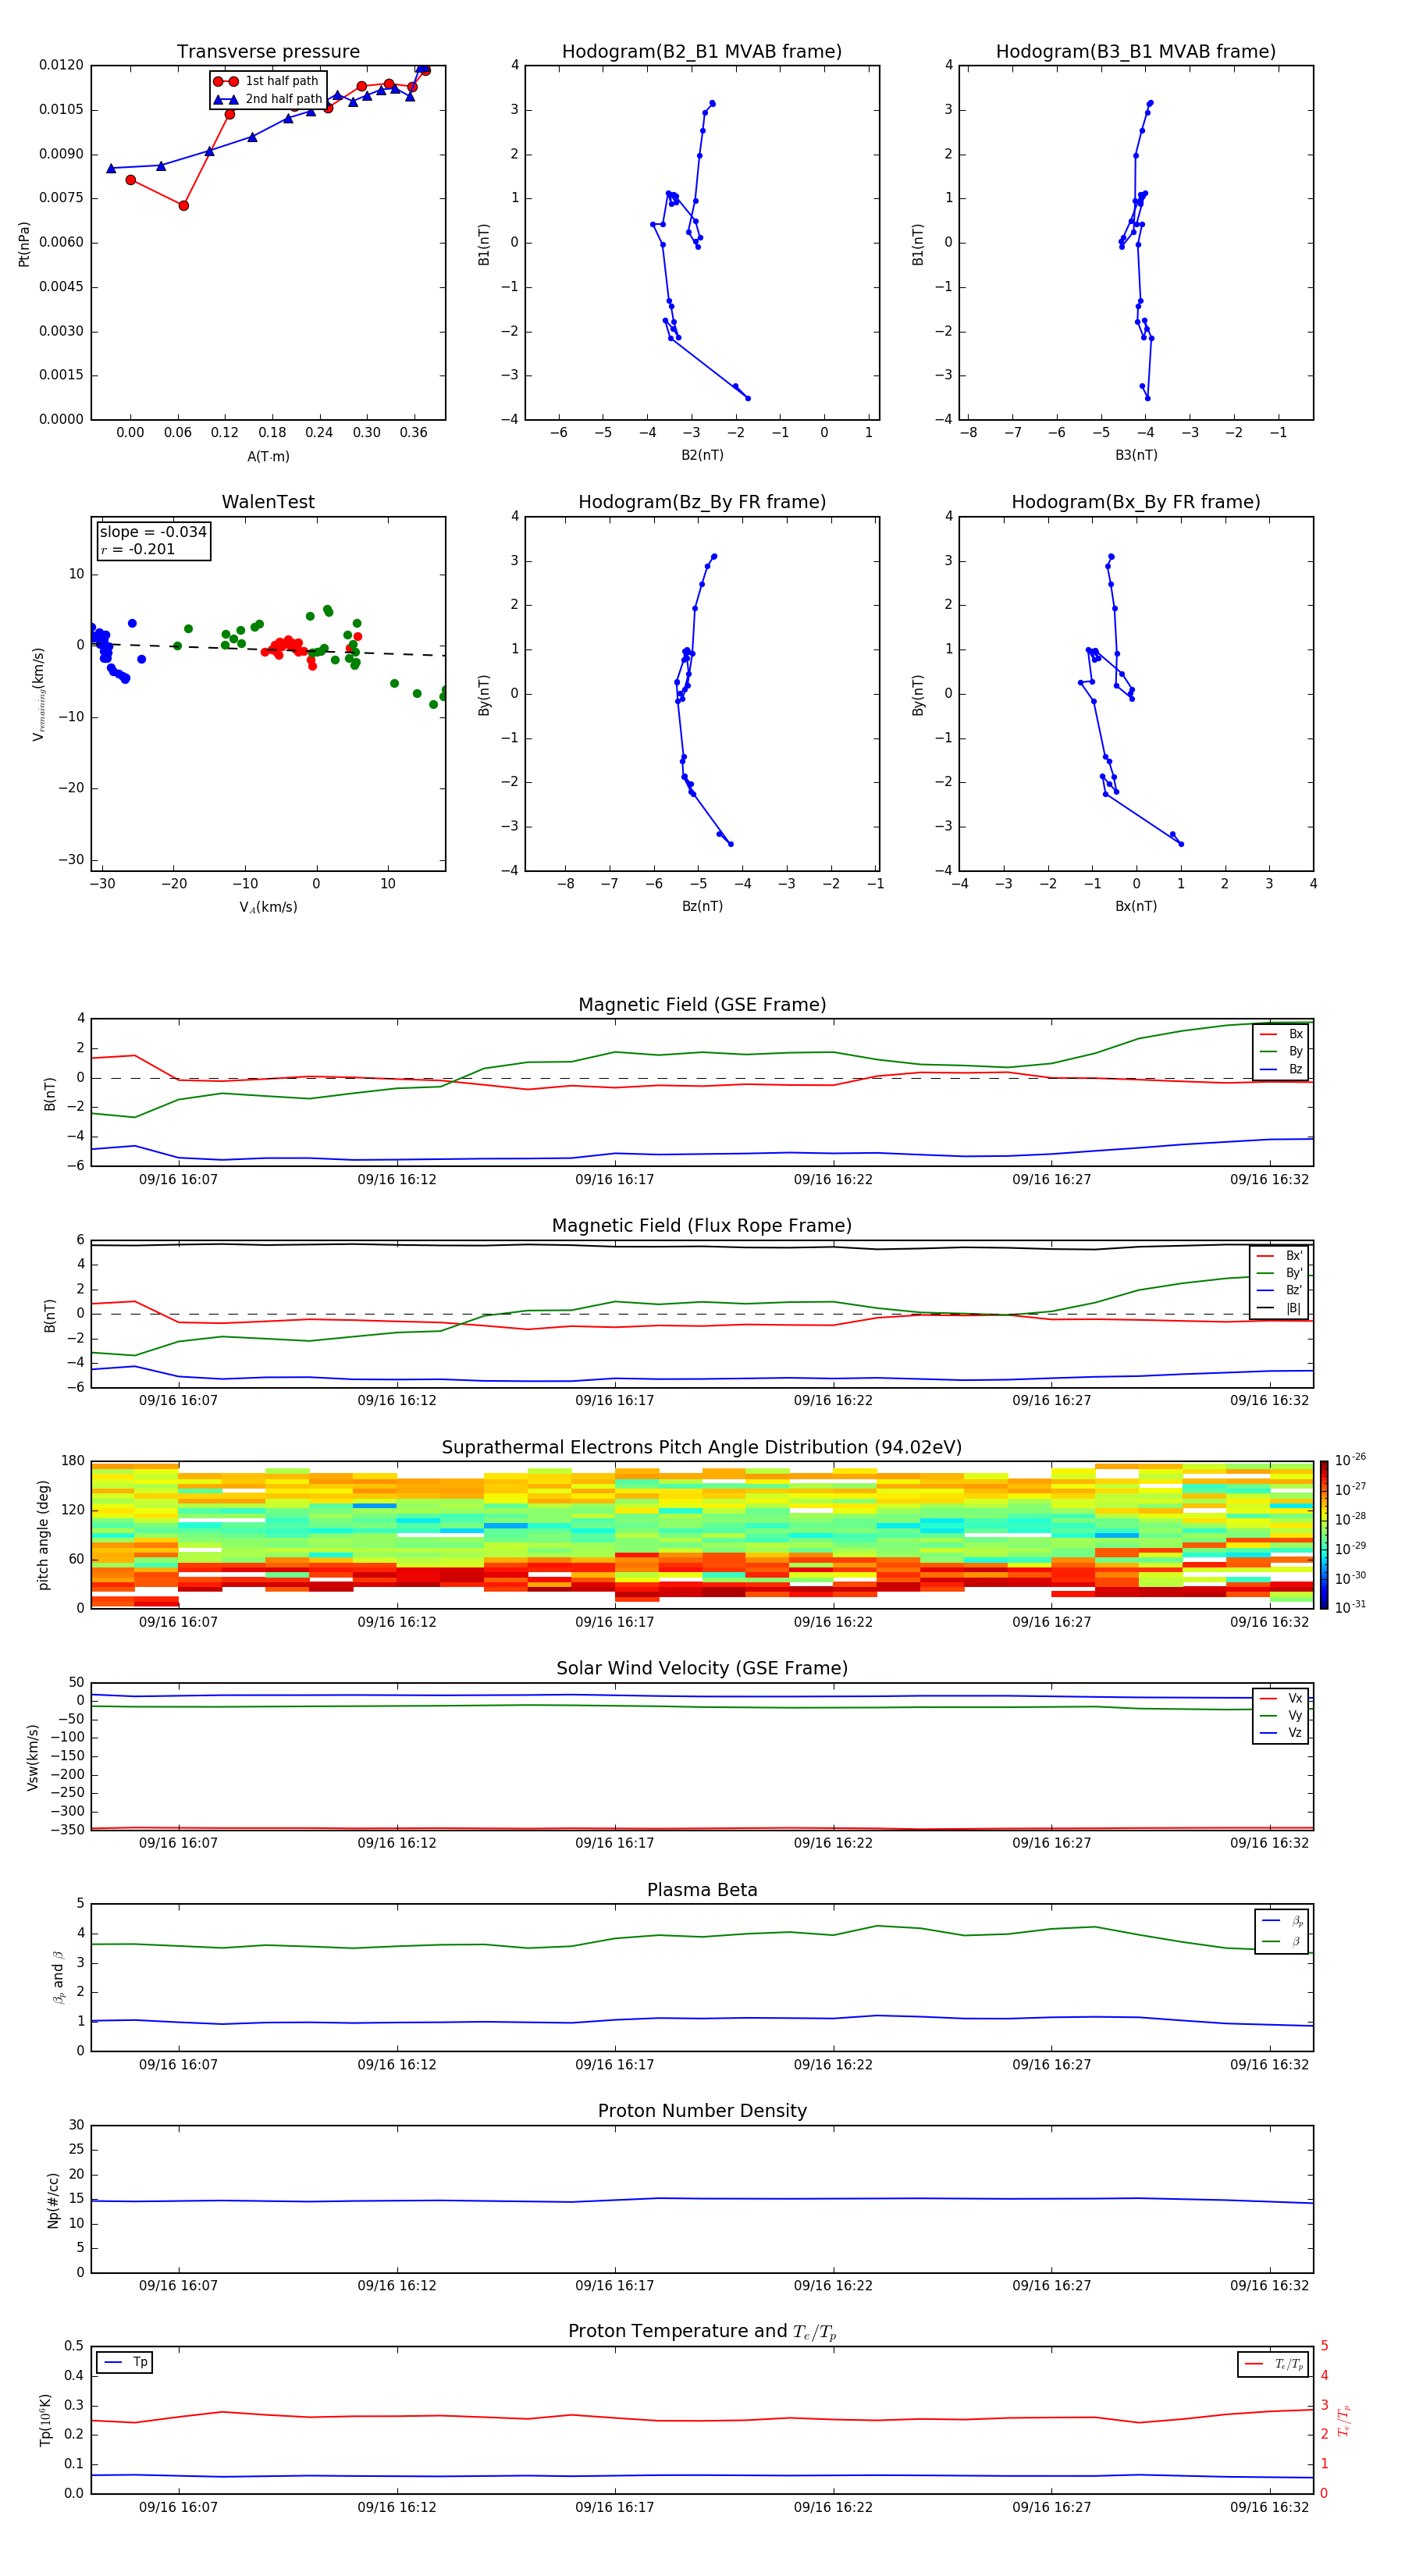Click the '10^-26' colorbar tick label

click(1350, 1460)
